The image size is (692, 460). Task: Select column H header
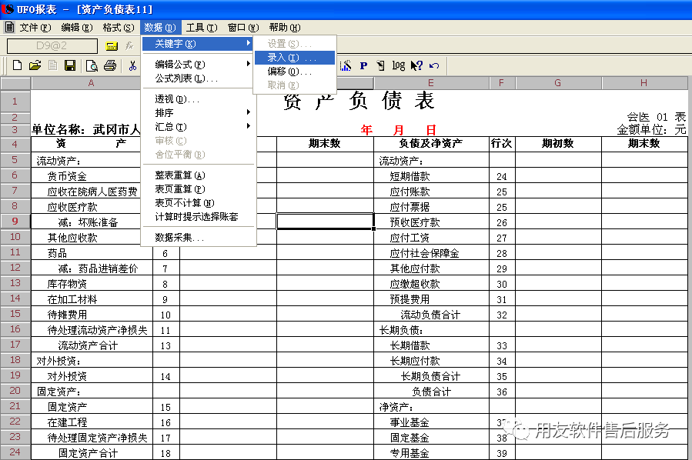(x=644, y=82)
